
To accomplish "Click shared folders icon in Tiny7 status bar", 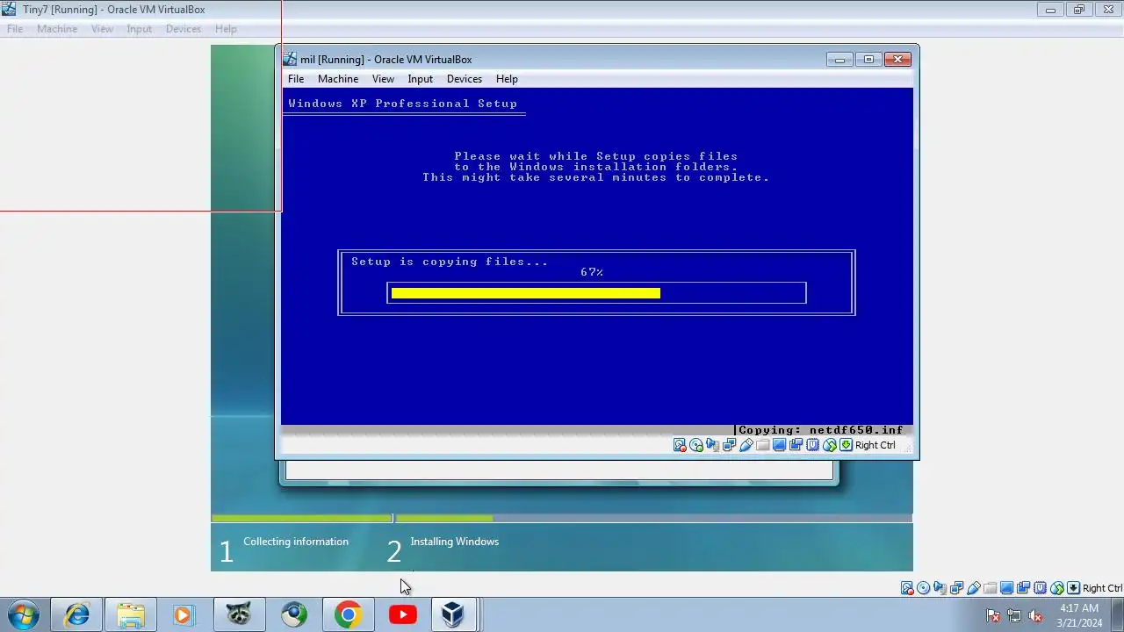I will (x=991, y=588).
